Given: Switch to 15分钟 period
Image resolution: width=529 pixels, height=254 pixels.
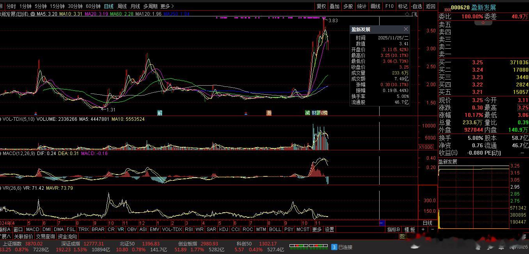Looking at the screenshot, I should tap(57, 6).
